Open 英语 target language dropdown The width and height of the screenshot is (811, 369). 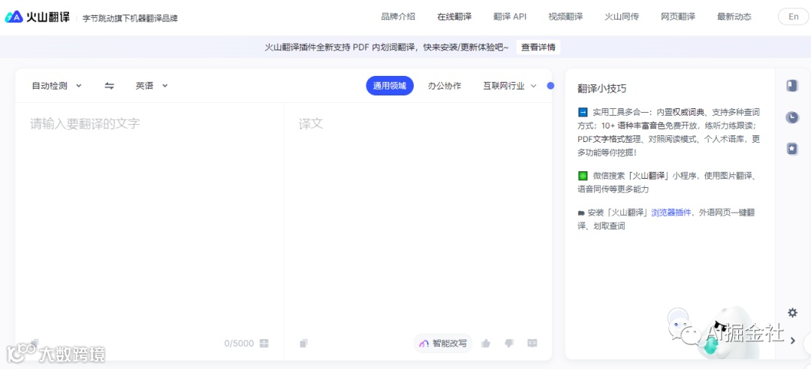(x=152, y=86)
